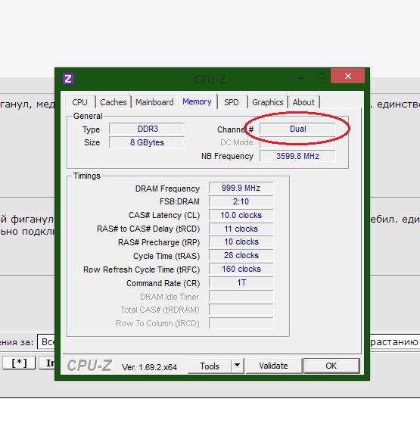Switch to the Graphics tab
The width and height of the screenshot is (420, 430).
[x=268, y=102]
